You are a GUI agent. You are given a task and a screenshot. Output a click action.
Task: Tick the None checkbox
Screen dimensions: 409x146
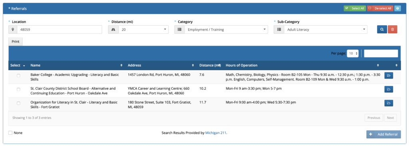[x=10, y=133]
